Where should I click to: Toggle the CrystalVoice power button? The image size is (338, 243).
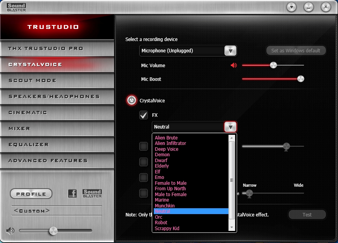coord(131,100)
